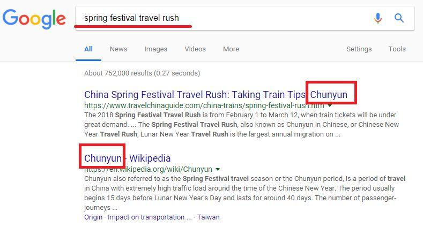Viewport: 423px width, 235px height.
Task: Click the travelchinaguide.com green URL
Action: pyautogui.click(x=204, y=105)
